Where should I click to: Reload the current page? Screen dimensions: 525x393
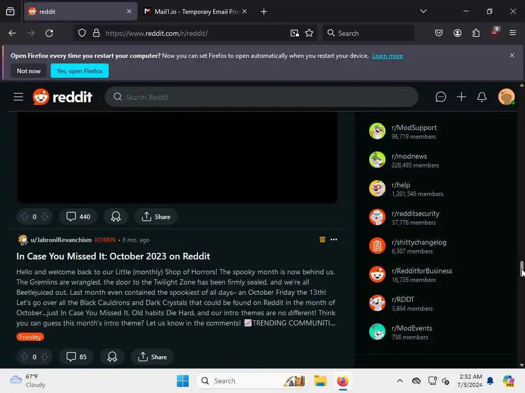coord(49,33)
